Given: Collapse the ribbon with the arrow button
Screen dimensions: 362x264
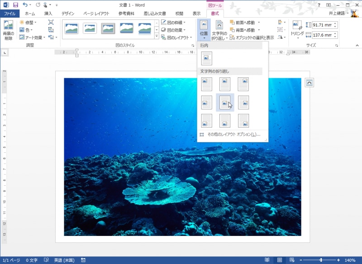Looking at the screenshot, I should click(357, 46).
